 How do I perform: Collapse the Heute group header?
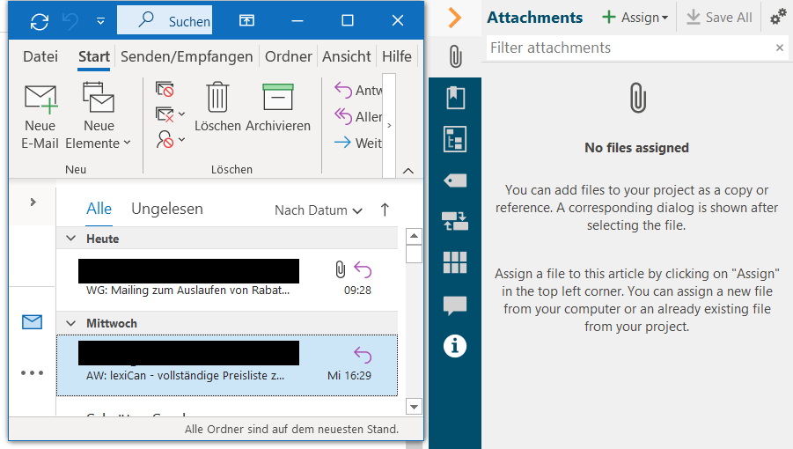tap(70, 239)
